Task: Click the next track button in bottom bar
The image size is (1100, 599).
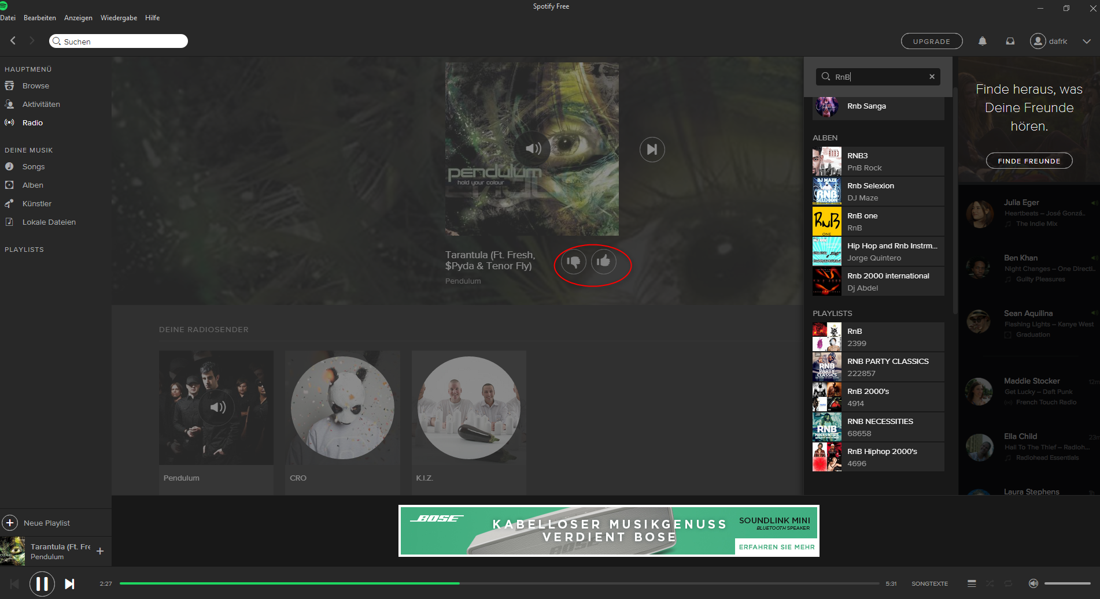Action: tap(69, 584)
